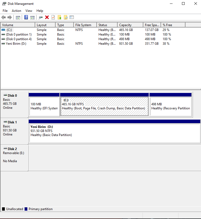Sort by the Layout column header
Image resolution: width=201 pixels, height=219 pixels.
pyautogui.click(x=45, y=25)
